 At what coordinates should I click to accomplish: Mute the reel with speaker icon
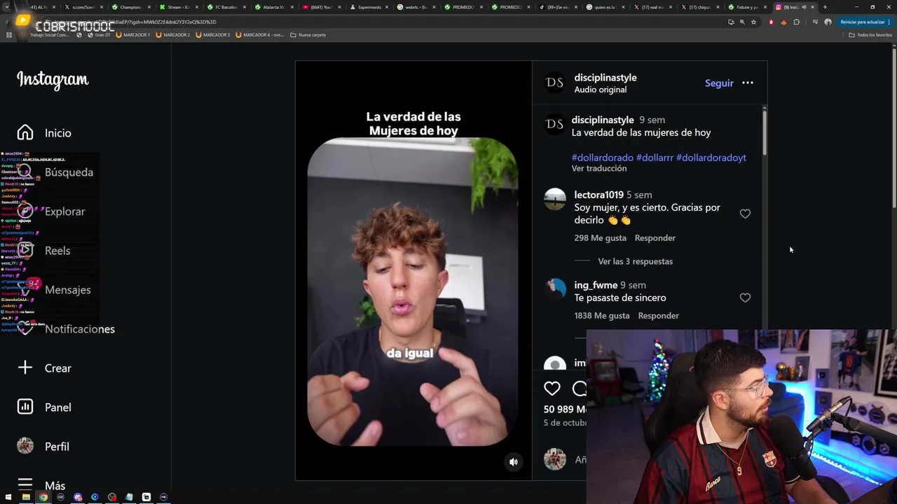514,462
